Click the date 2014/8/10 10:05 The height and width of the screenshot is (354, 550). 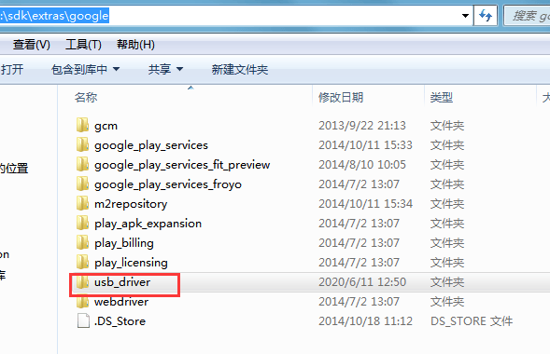pos(362,165)
